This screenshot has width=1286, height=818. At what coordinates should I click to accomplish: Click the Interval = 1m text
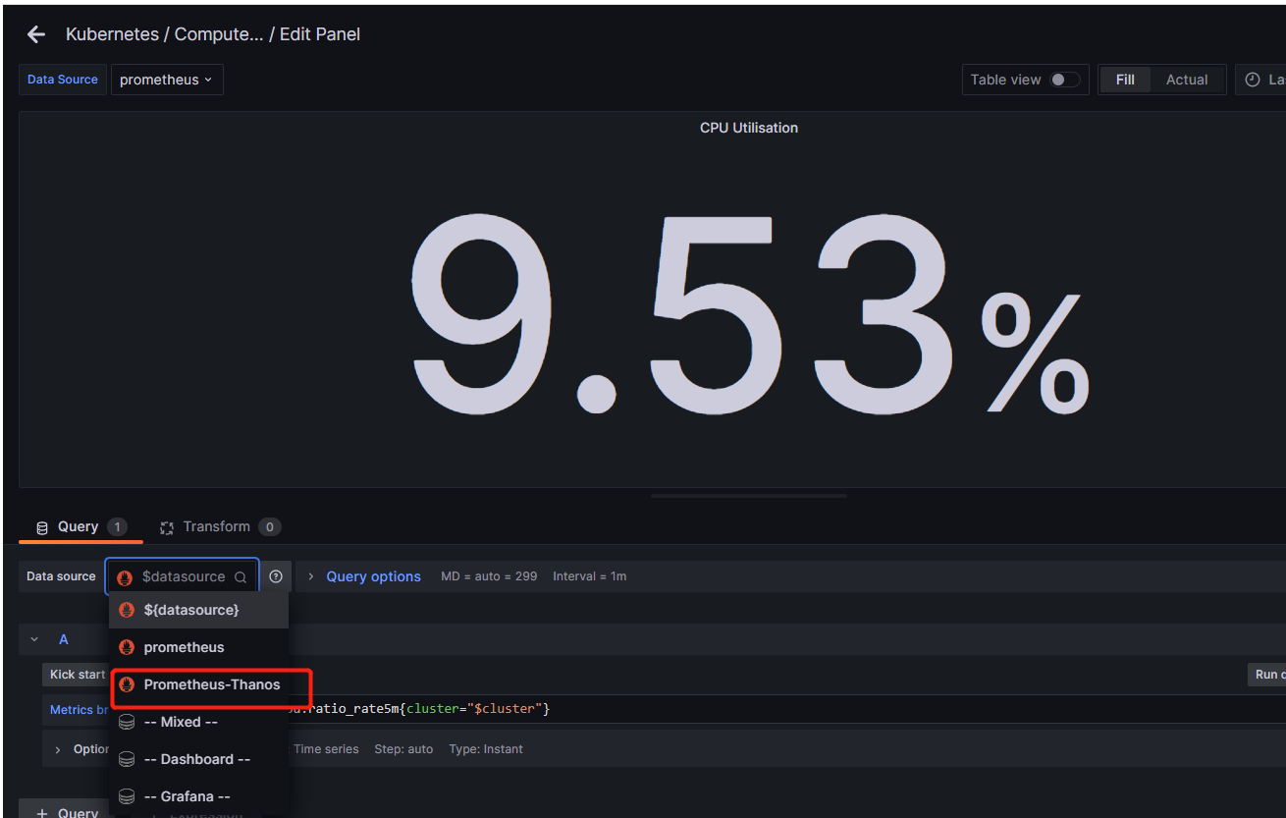tap(589, 576)
